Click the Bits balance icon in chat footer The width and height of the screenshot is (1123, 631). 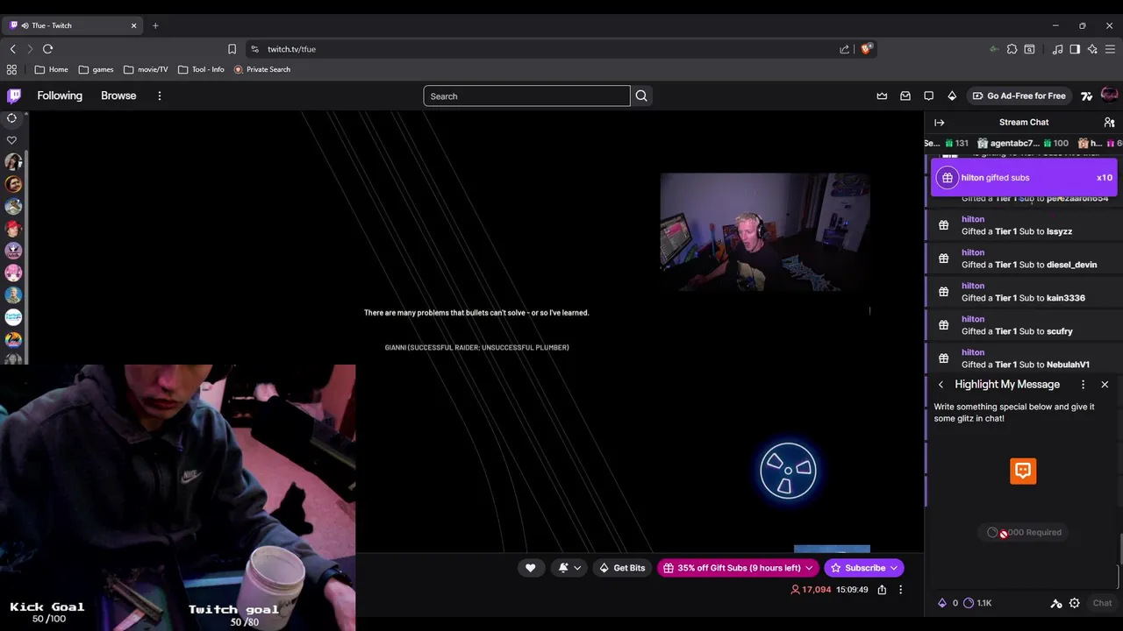click(942, 603)
